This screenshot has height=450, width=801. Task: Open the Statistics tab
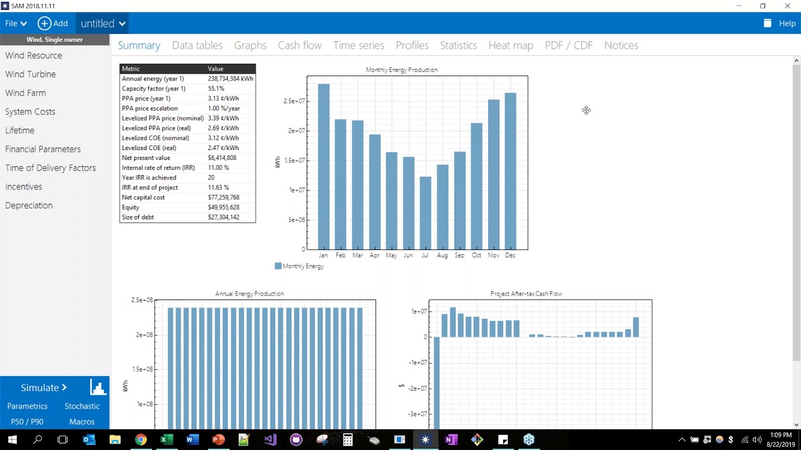coord(458,45)
